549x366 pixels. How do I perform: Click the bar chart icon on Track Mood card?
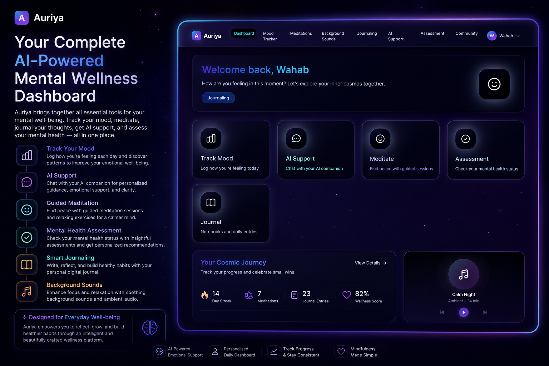point(211,138)
